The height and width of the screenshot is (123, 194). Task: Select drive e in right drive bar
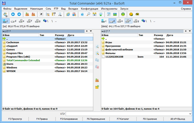pyautogui.click(x=120, y=21)
